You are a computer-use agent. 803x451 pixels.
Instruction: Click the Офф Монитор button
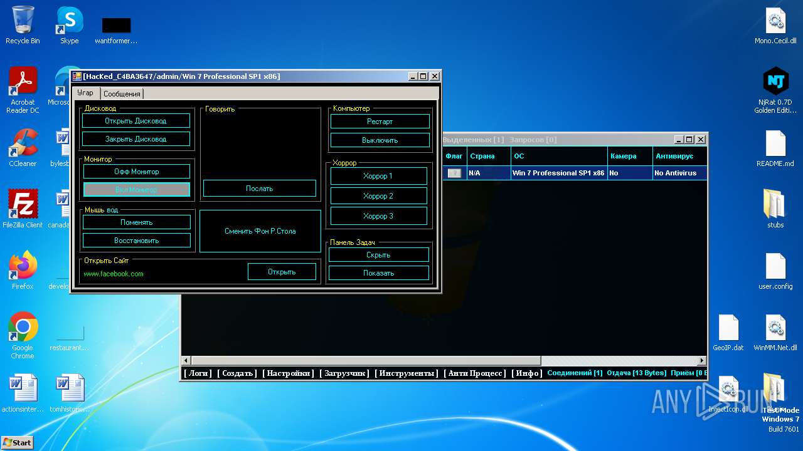[x=136, y=172]
